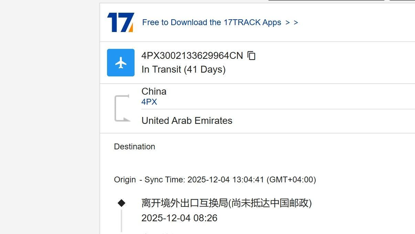Click the event timestamp 2025-12-04 08:26
The image size is (415, 234).
(x=179, y=218)
